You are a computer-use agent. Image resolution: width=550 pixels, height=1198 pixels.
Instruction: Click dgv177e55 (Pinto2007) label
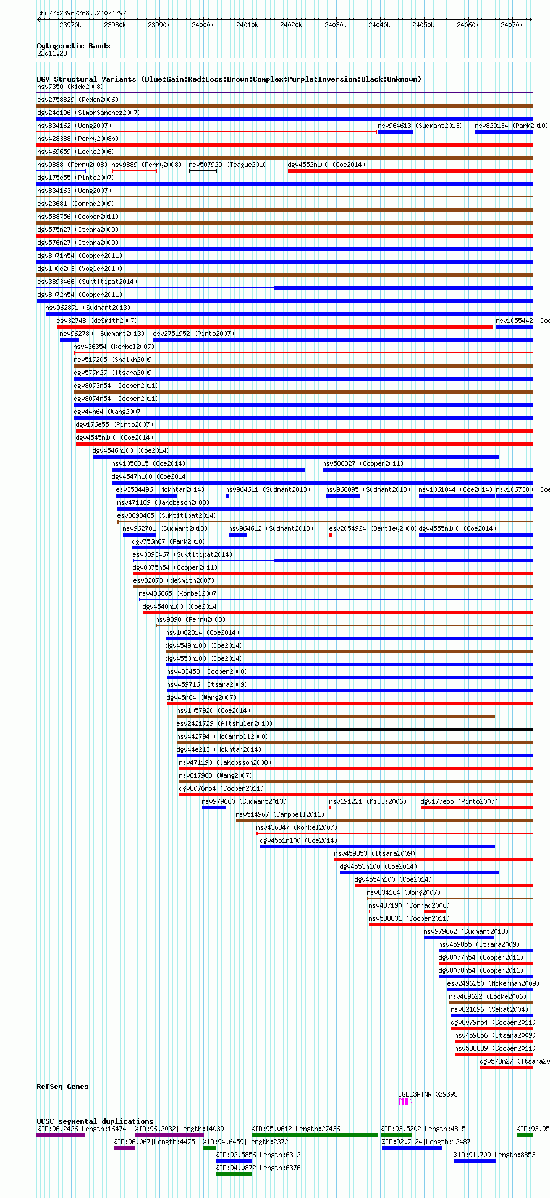pyautogui.click(x=459, y=801)
